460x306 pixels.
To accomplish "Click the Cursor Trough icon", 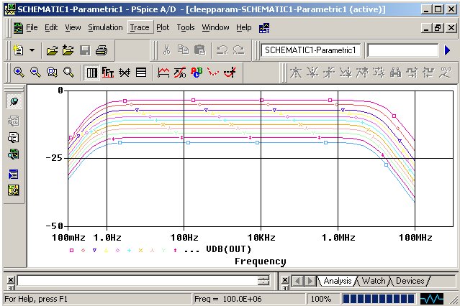I will pos(312,73).
